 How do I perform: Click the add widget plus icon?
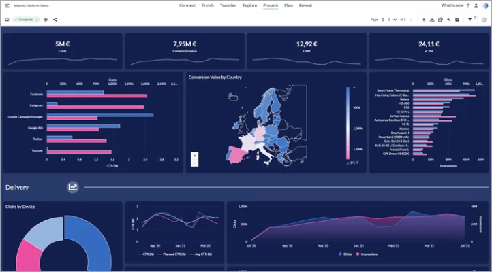[x=423, y=20]
